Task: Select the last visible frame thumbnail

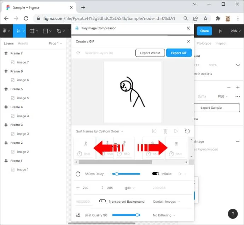Action: click(x=176, y=148)
